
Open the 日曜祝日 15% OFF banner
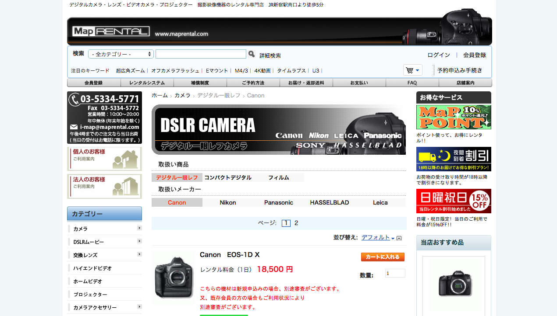click(454, 201)
